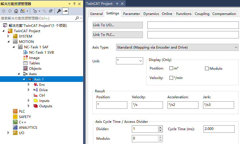Click the Home icon in Solution Explorer toolbar
Viewport: 240px width, 144px height.
coord(16,11)
